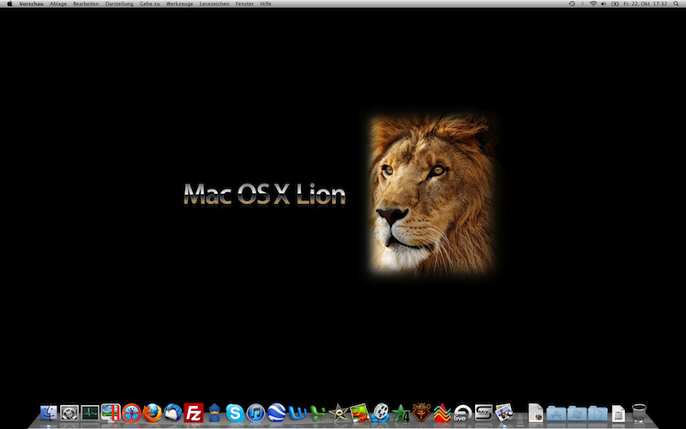Launch Firefox from the dock

tap(153, 414)
